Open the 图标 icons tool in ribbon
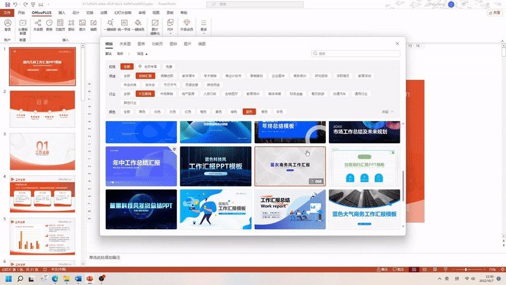Viewport: 506px width, 285px height. [x=71, y=25]
